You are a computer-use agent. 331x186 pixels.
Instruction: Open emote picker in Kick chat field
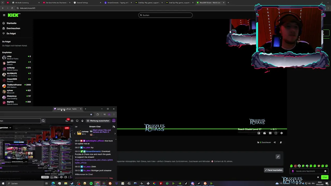coord(325,171)
